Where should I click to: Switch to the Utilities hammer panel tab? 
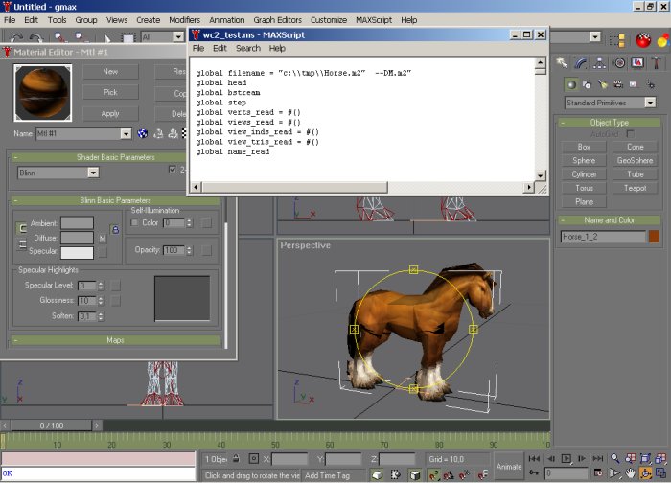[656, 63]
